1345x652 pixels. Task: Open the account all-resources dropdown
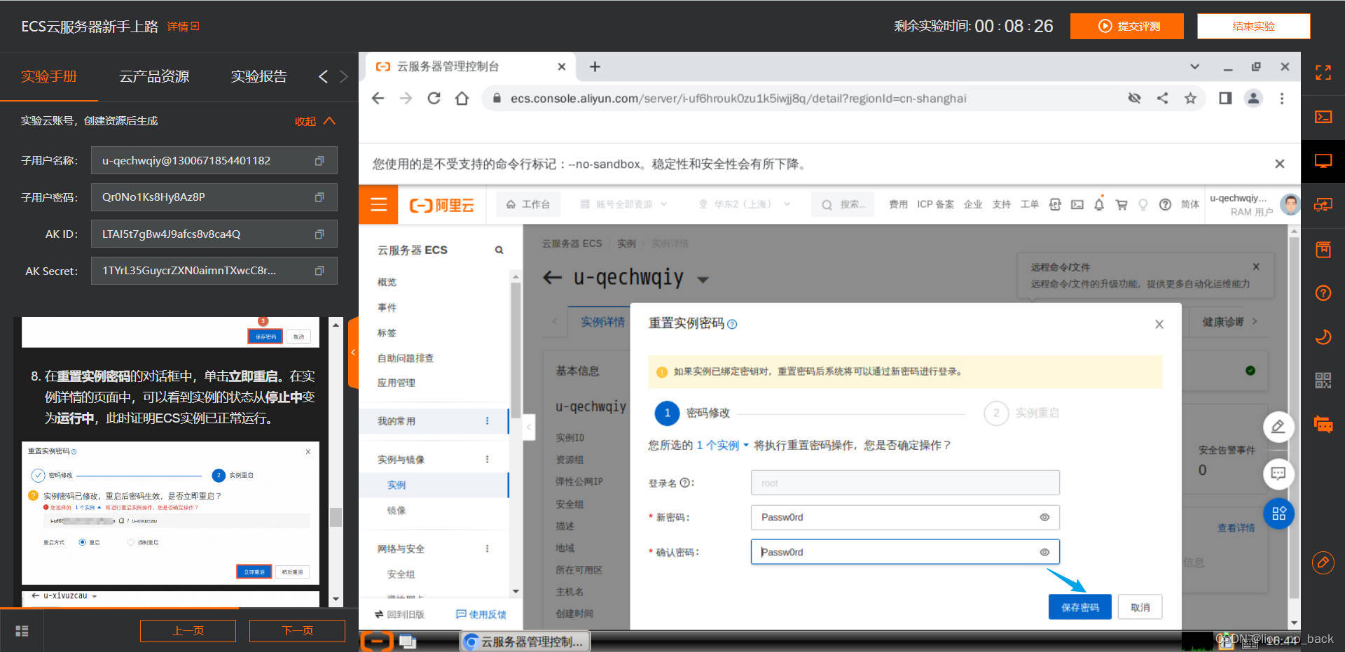[x=623, y=204]
